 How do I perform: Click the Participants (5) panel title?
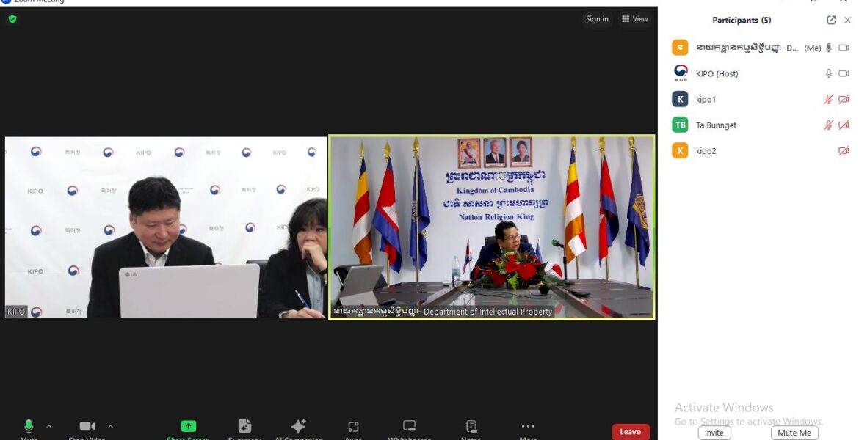[742, 21]
